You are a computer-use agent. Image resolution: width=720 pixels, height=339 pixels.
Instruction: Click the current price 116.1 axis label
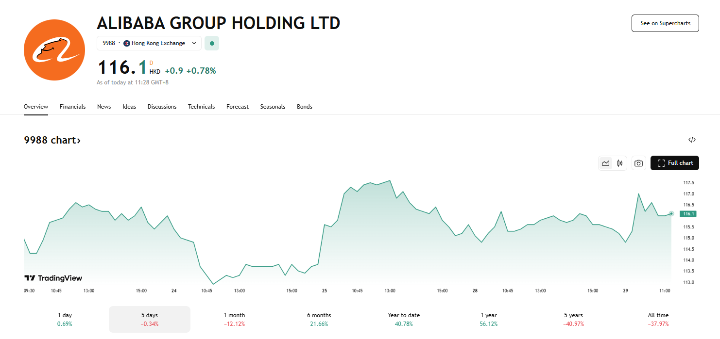pyautogui.click(x=688, y=214)
